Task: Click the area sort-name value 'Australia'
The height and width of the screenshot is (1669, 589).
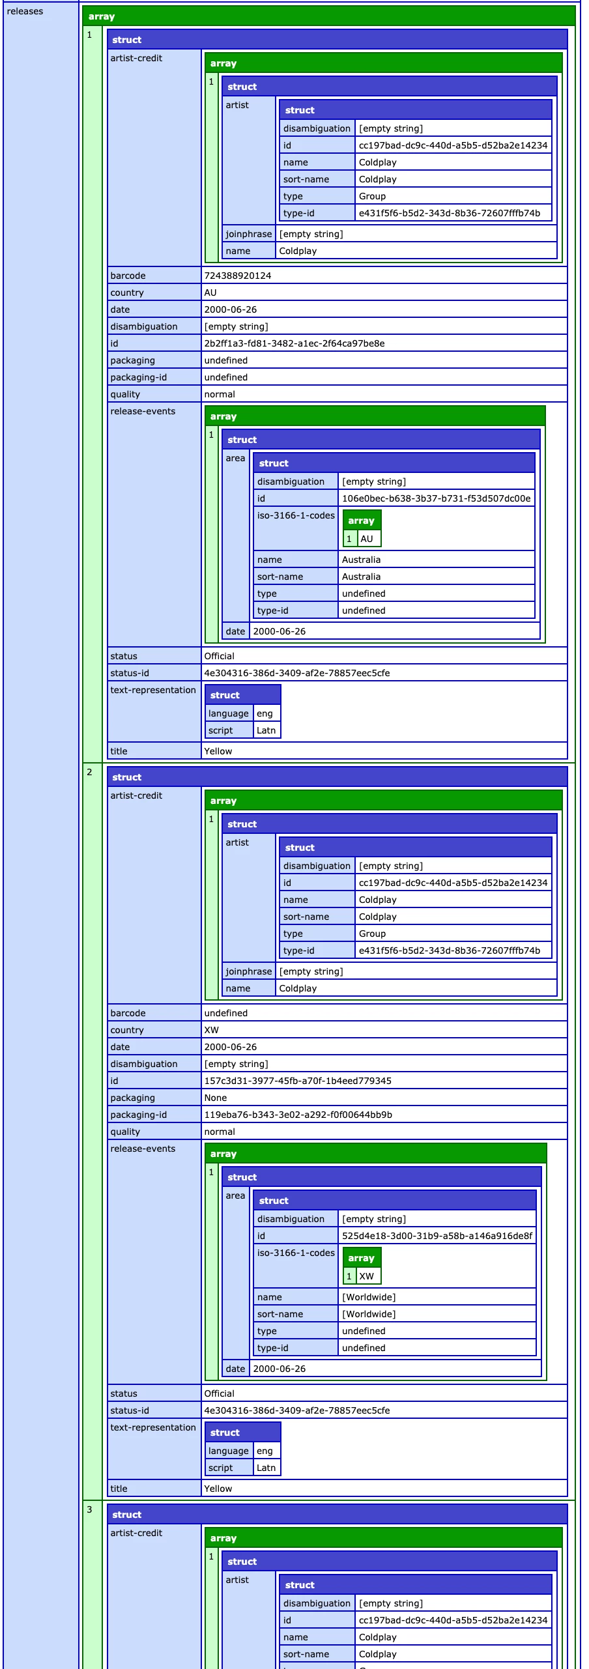Action: (362, 577)
